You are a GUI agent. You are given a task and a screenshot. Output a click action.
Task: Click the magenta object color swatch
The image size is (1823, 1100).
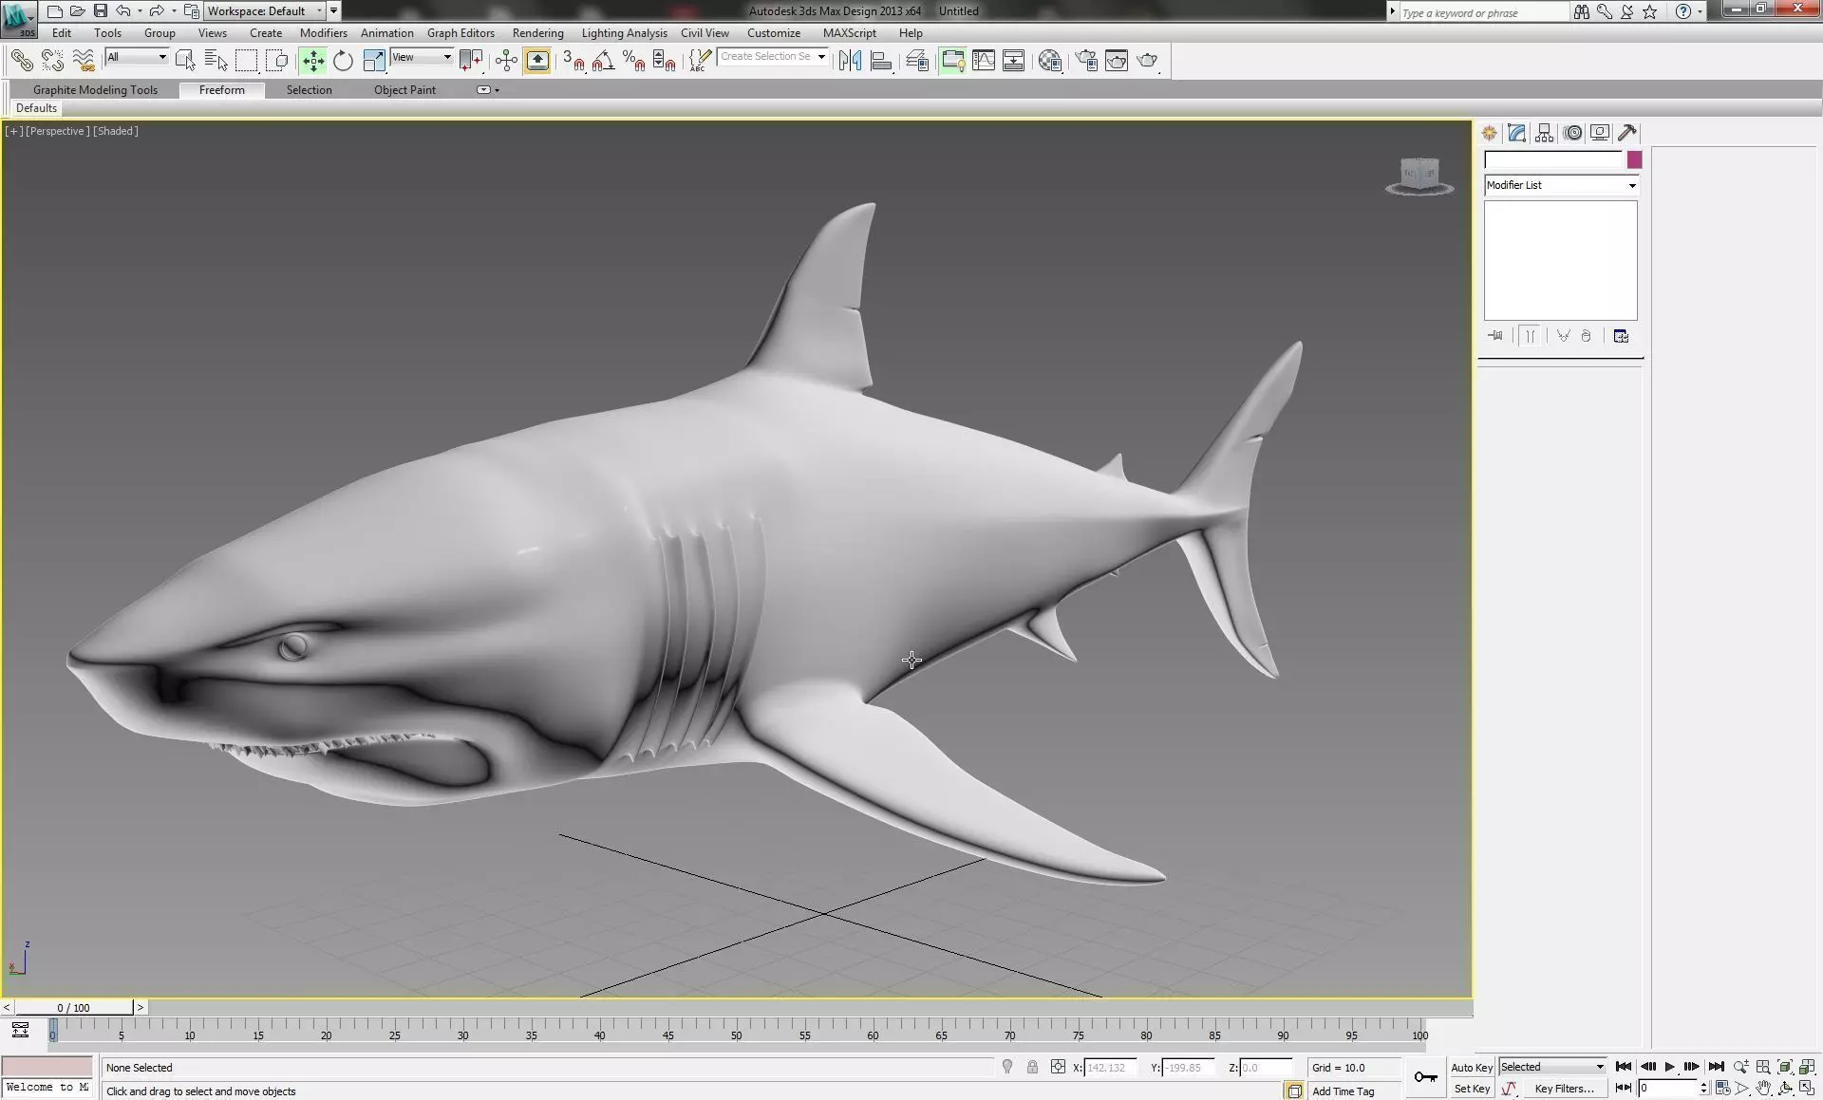pos(1634,159)
